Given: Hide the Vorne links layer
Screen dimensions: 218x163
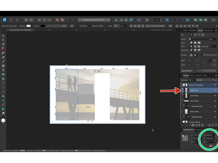Looking at the screenshot, I should (x=215, y=95).
